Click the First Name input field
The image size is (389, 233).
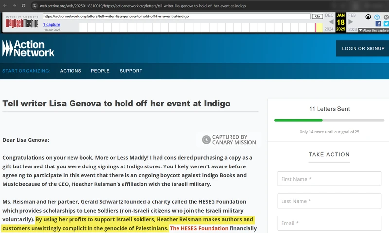(329, 179)
